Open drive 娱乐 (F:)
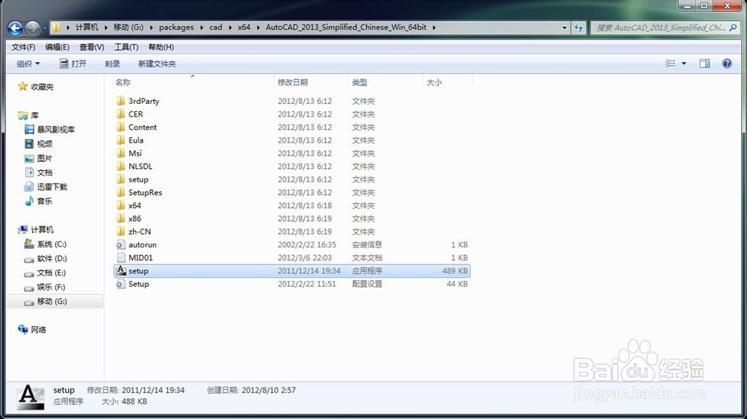Screen dimensions: 747x419 click(45, 287)
